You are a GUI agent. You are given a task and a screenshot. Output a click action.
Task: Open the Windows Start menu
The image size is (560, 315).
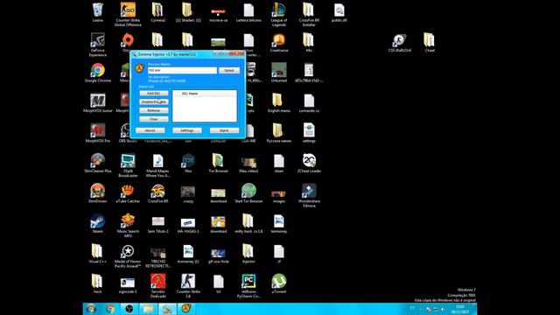[x=91, y=309]
